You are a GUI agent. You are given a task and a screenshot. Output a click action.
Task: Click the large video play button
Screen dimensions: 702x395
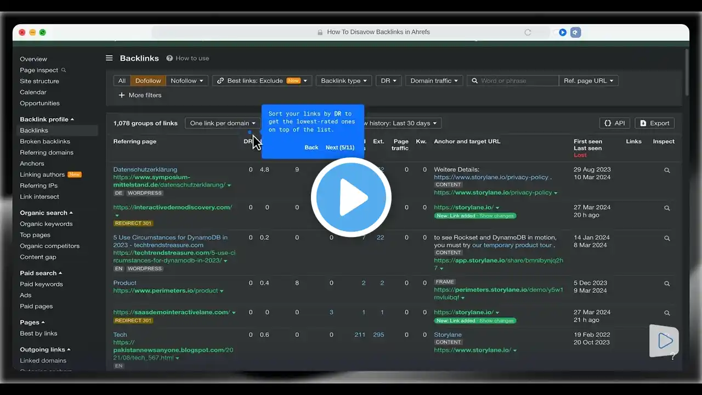(351, 198)
